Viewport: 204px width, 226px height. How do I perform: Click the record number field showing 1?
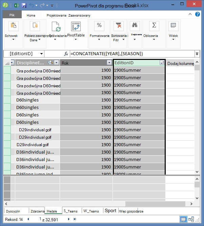tap(40, 219)
